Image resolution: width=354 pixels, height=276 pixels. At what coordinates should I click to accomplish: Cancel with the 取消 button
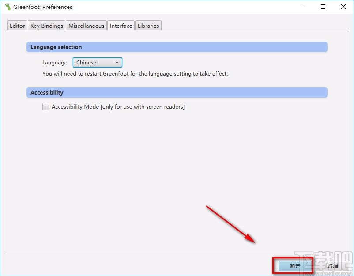(x=332, y=266)
